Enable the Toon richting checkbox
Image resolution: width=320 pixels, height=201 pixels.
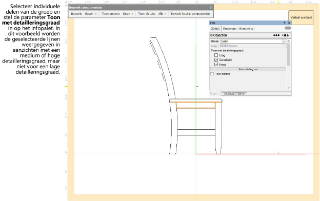click(x=212, y=74)
